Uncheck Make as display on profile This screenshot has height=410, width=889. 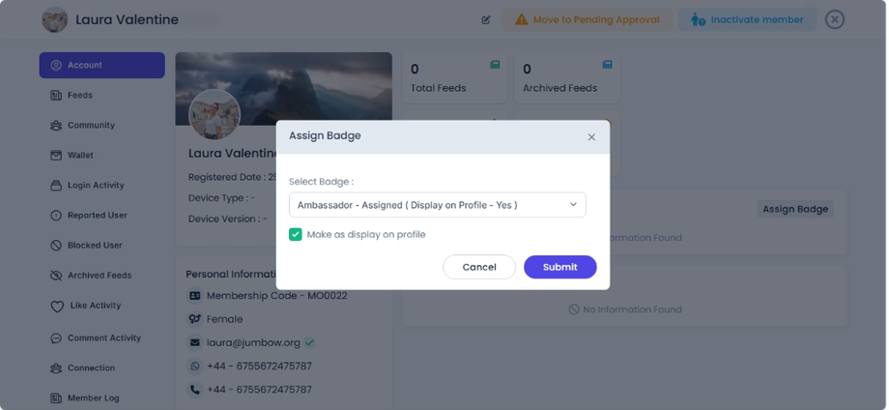tap(296, 234)
